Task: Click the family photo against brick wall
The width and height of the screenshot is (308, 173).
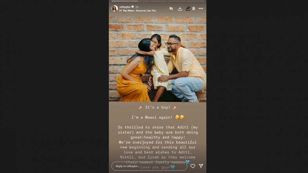Action: tap(158, 59)
